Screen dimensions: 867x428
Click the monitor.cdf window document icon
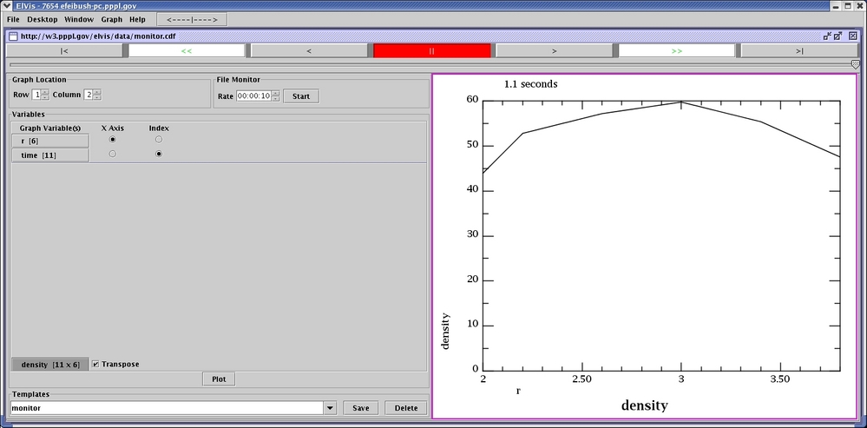[13, 36]
